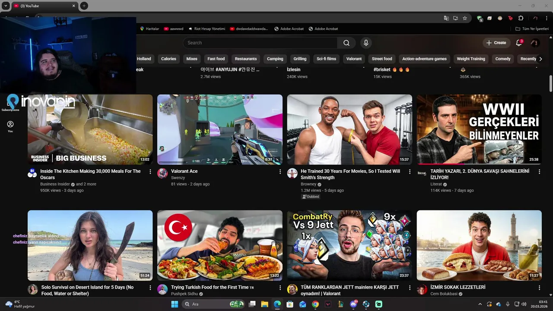Viewport: 553px width, 311px height.
Task: Select the Valorant category chip
Action: (x=354, y=59)
